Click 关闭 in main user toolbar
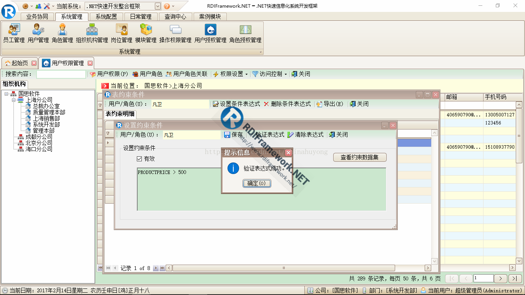The image size is (525, 295). click(x=301, y=74)
